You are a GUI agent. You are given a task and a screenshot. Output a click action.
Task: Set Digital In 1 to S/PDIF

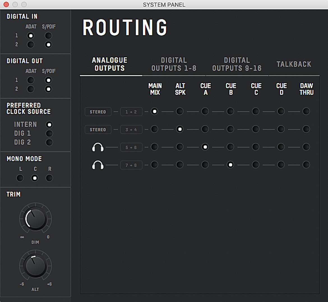click(x=48, y=36)
